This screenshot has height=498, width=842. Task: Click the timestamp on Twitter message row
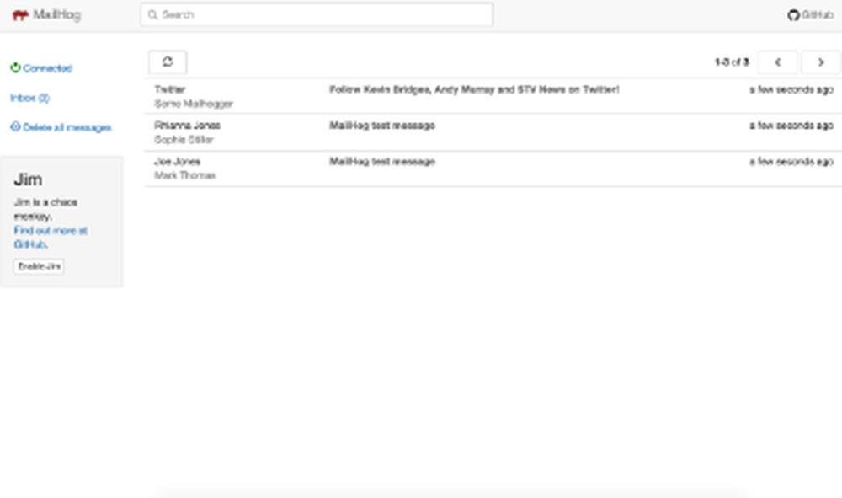pyautogui.click(x=791, y=89)
